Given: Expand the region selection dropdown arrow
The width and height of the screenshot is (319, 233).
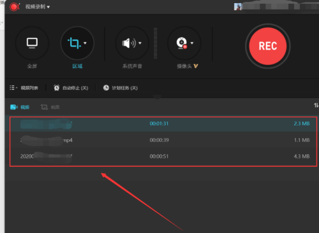Looking at the screenshot, I should tap(85, 43).
